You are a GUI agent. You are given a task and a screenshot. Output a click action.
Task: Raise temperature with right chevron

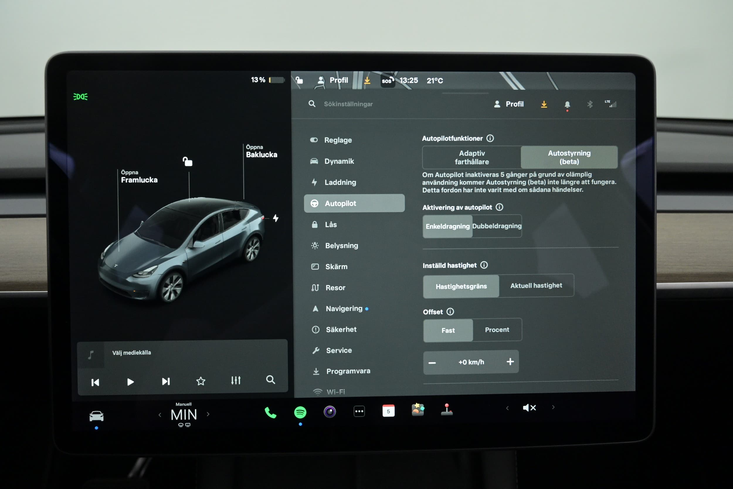[x=208, y=414]
